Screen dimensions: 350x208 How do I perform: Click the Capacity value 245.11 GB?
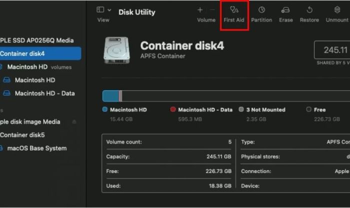coord(219,157)
